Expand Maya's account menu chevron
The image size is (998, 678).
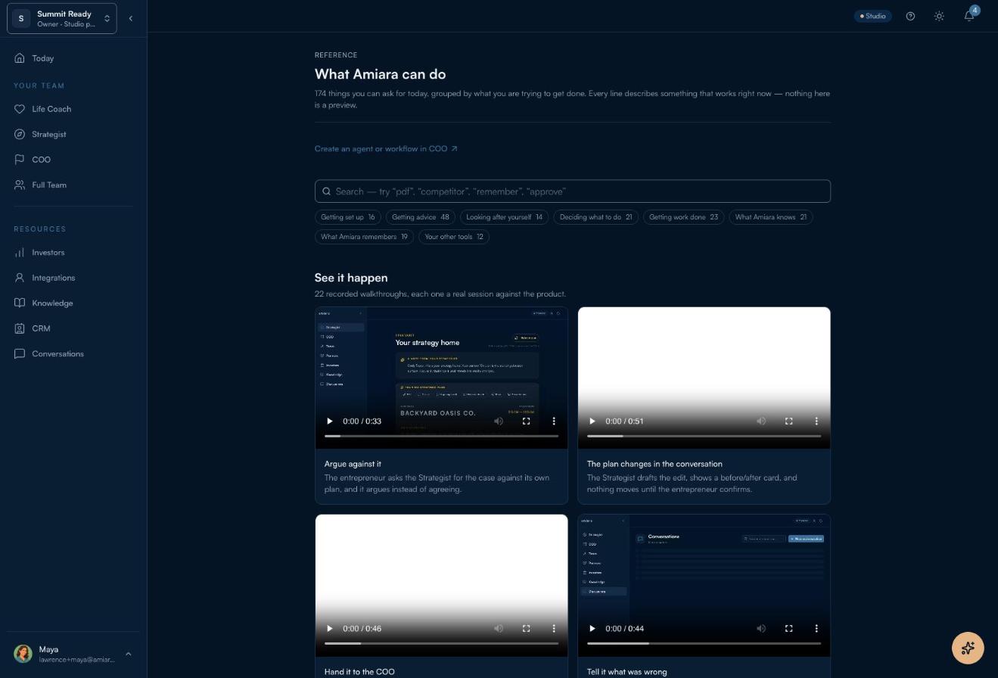[128, 654]
